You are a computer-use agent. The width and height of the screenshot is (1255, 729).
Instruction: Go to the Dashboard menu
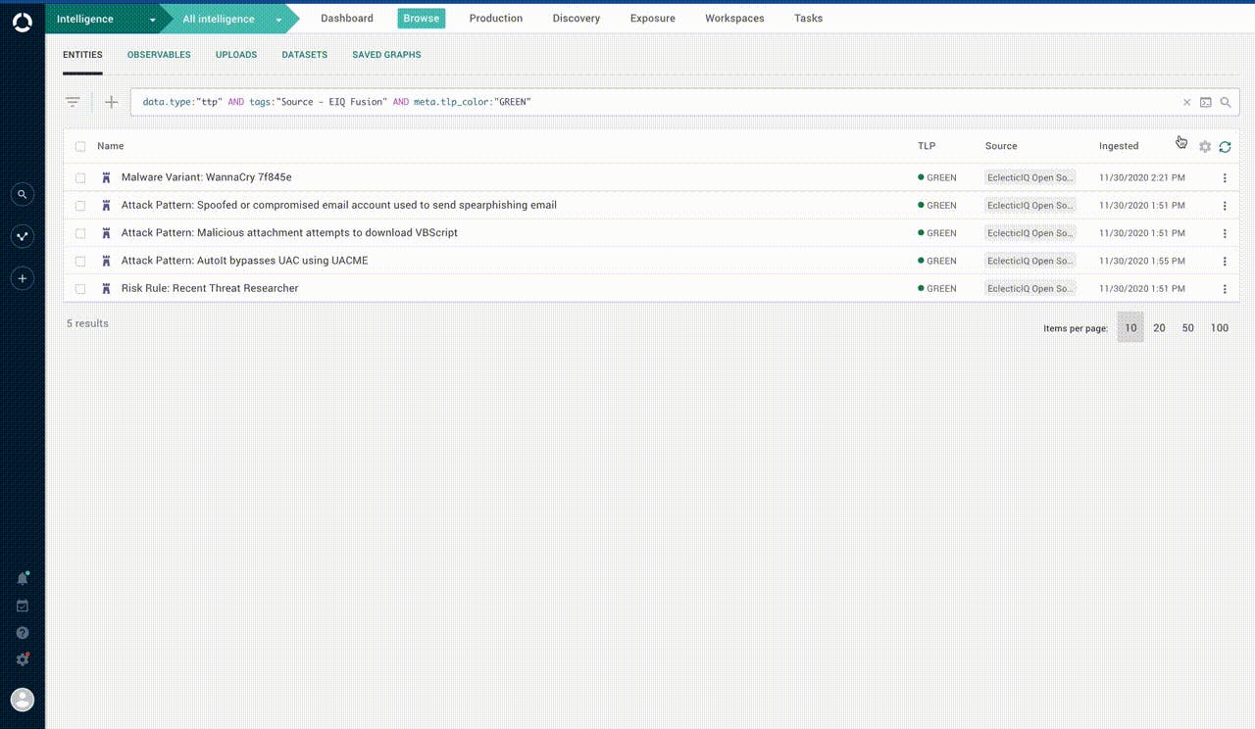pos(347,19)
